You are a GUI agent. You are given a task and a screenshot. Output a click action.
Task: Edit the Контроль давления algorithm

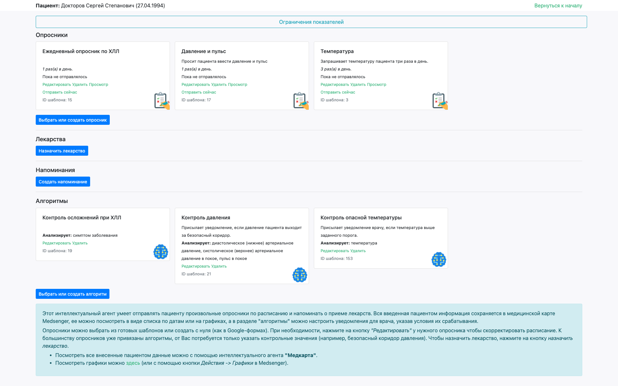[x=195, y=266]
